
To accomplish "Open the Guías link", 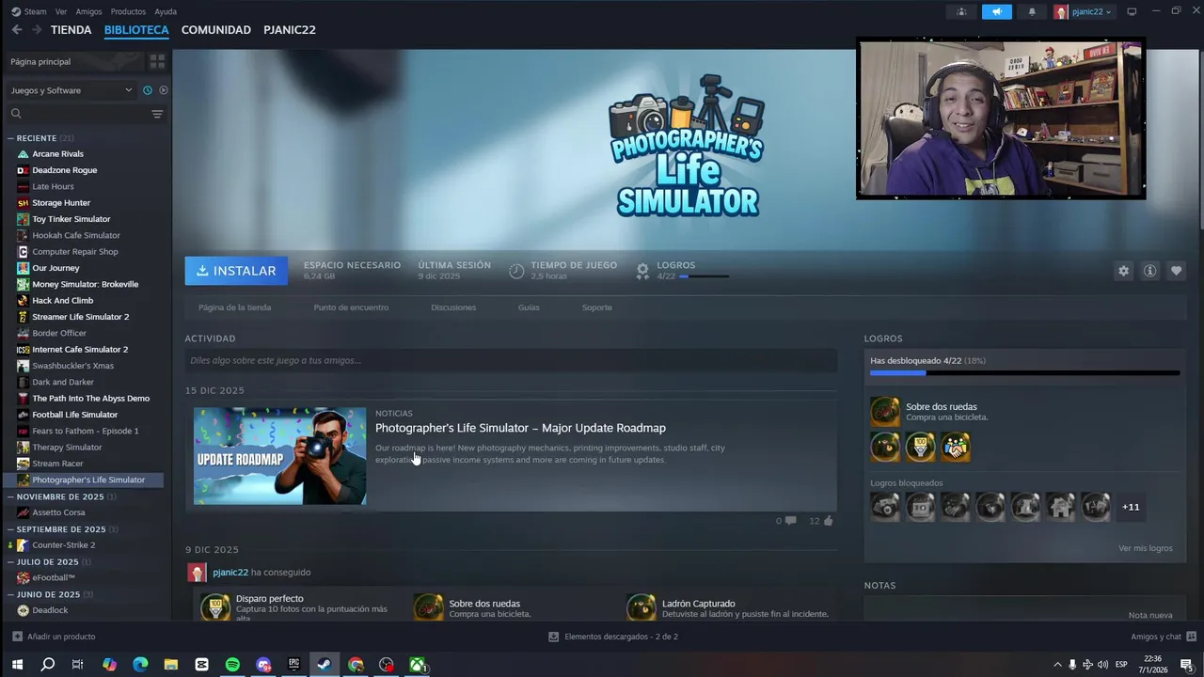I will point(529,307).
